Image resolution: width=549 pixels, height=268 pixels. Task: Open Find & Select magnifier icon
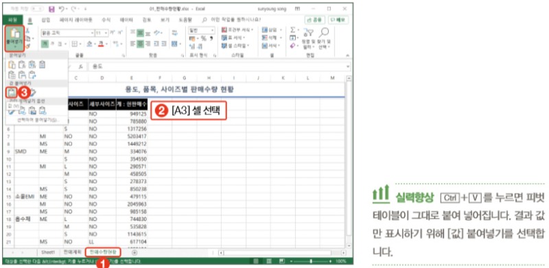click(324, 32)
